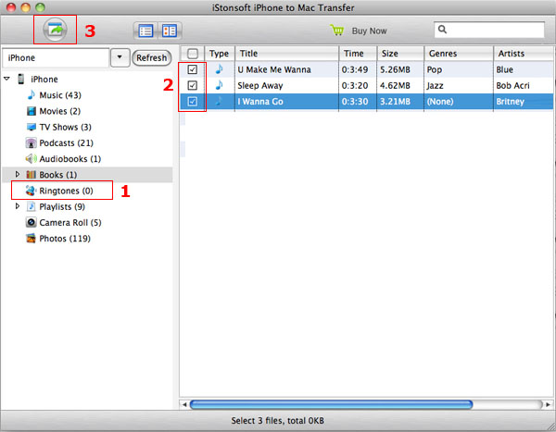Image resolution: width=556 pixels, height=432 pixels.
Task: Toggle the select-all header checkbox
Action: [192, 54]
